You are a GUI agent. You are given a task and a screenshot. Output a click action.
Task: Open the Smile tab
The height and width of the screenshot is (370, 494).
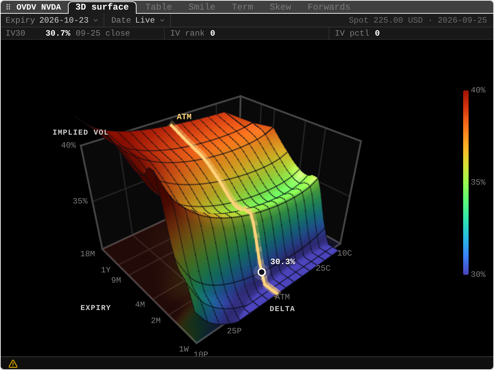coord(202,7)
